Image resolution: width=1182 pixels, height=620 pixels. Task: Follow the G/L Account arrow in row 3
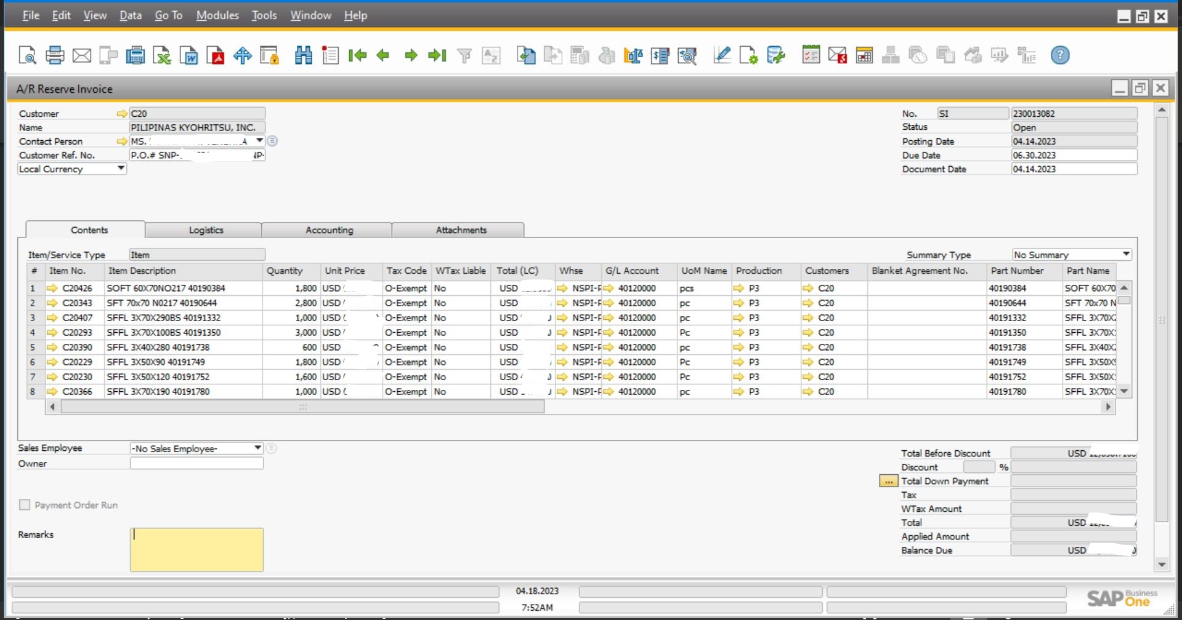tap(609, 317)
